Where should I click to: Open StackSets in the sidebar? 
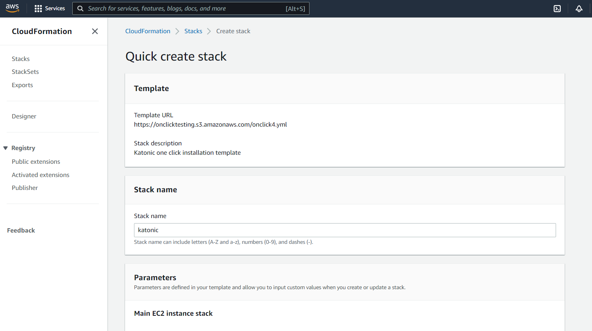pyautogui.click(x=25, y=72)
